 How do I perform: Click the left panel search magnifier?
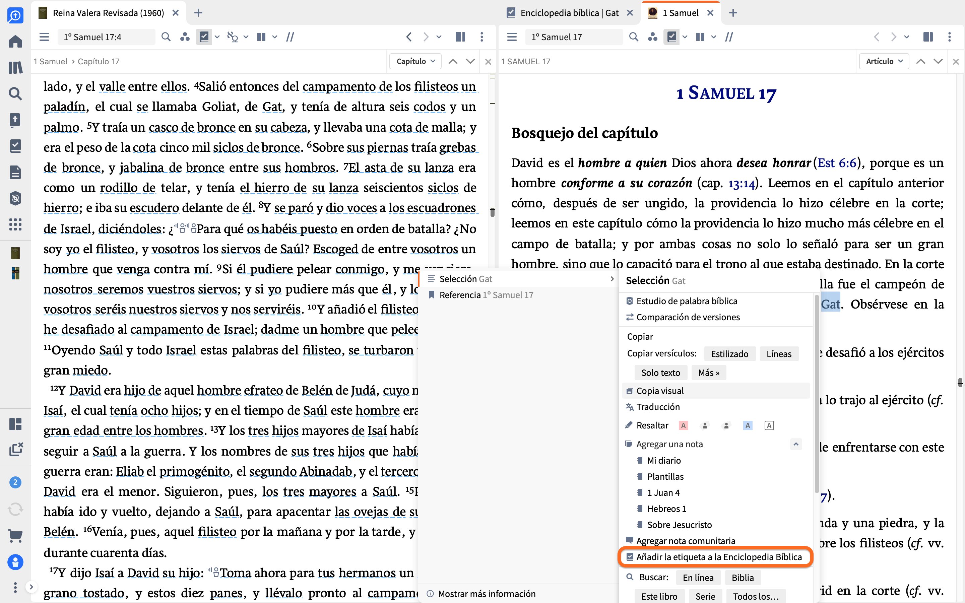pos(166,37)
